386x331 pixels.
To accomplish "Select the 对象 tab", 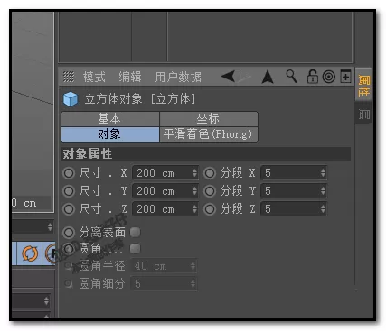I will pyautogui.click(x=110, y=134).
